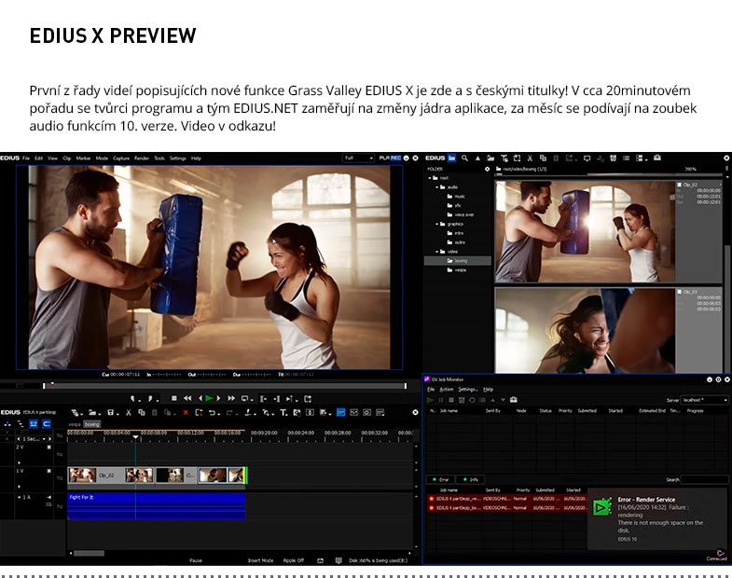Toggle 2 V track video mute box

pos(49,447)
